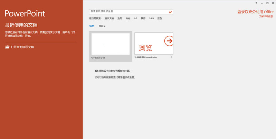
Task: Click suggested search 16:9
Action: pos(151,18)
